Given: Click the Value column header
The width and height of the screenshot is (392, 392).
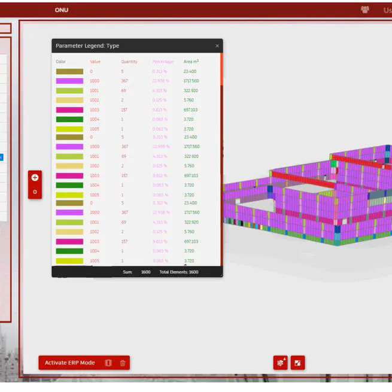Looking at the screenshot, I should tap(95, 62).
